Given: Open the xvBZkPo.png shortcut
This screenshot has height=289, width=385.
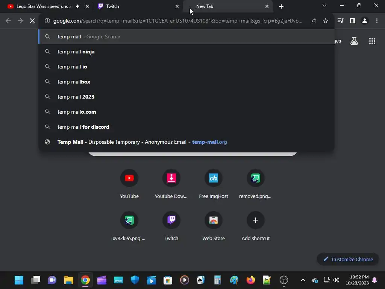Looking at the screenshot, I should click(129, 226).
